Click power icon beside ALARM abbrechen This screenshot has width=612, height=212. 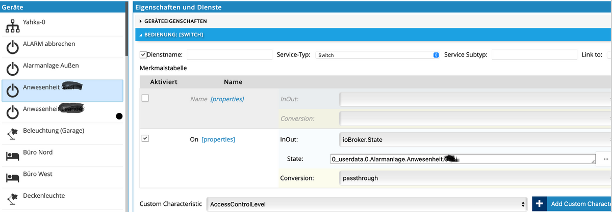pyautogui.click(x=12, y=47)
